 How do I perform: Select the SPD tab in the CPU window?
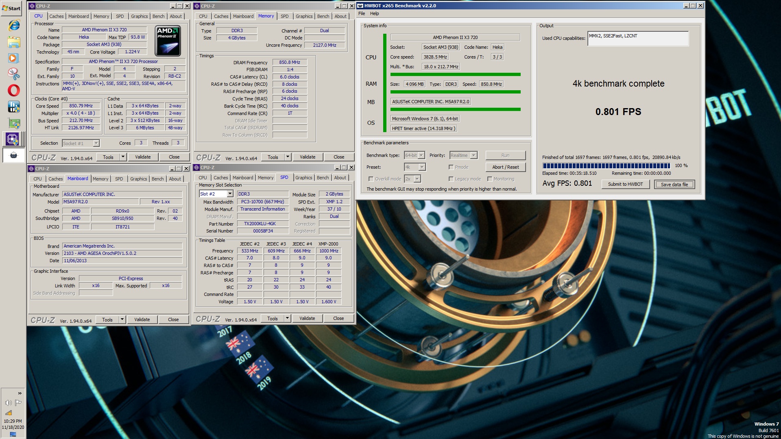coord(120,16)
